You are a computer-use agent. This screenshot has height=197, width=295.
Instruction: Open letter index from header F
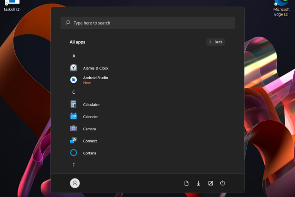pyautogui.click(x=74, y=165)
